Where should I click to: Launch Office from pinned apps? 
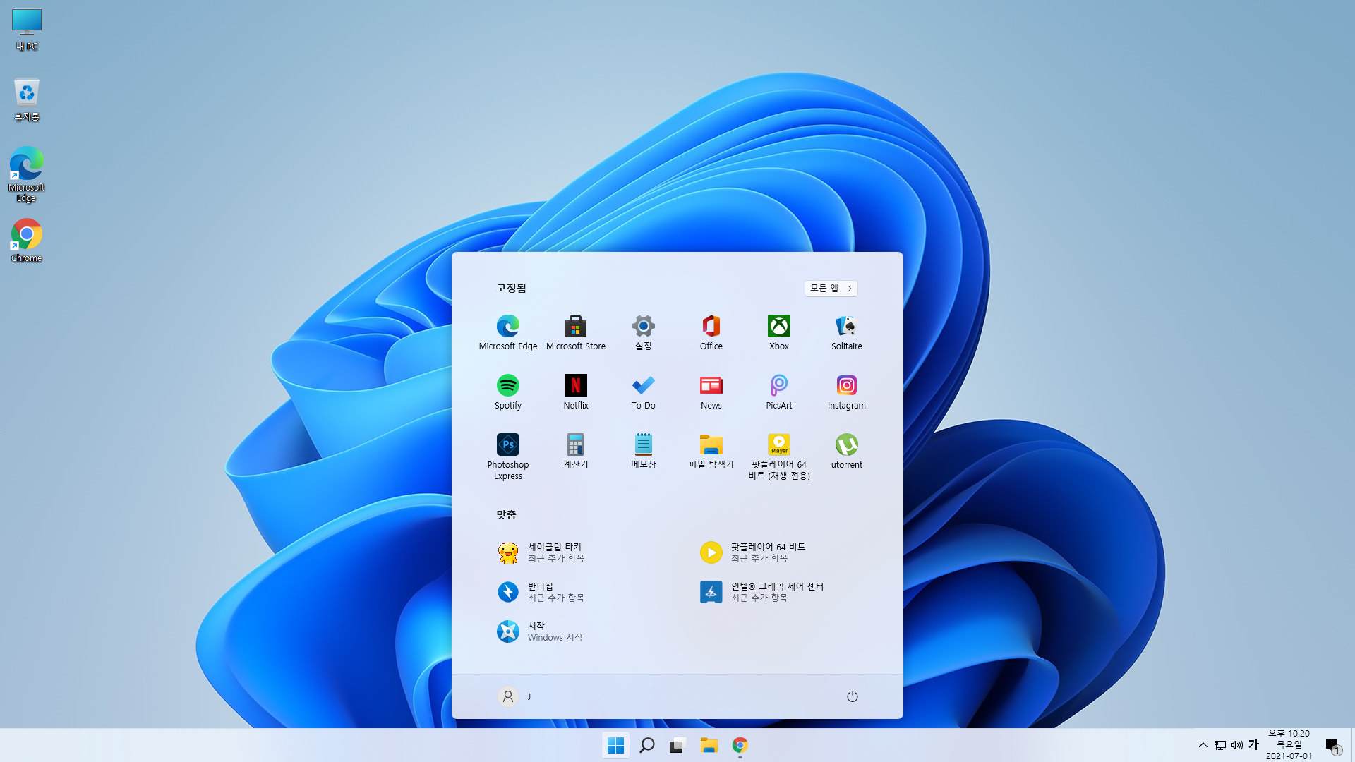pos(711,332)
